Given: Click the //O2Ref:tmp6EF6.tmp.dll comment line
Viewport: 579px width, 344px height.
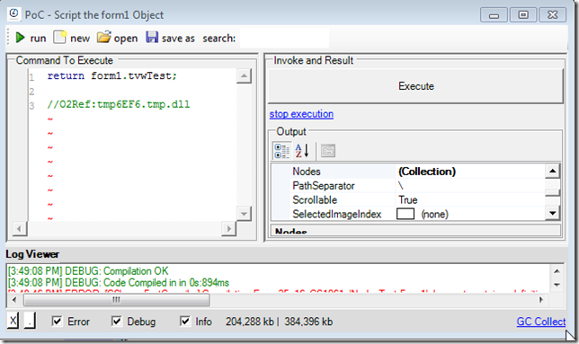Looking at the screenshot, I should tap(118, 104).
